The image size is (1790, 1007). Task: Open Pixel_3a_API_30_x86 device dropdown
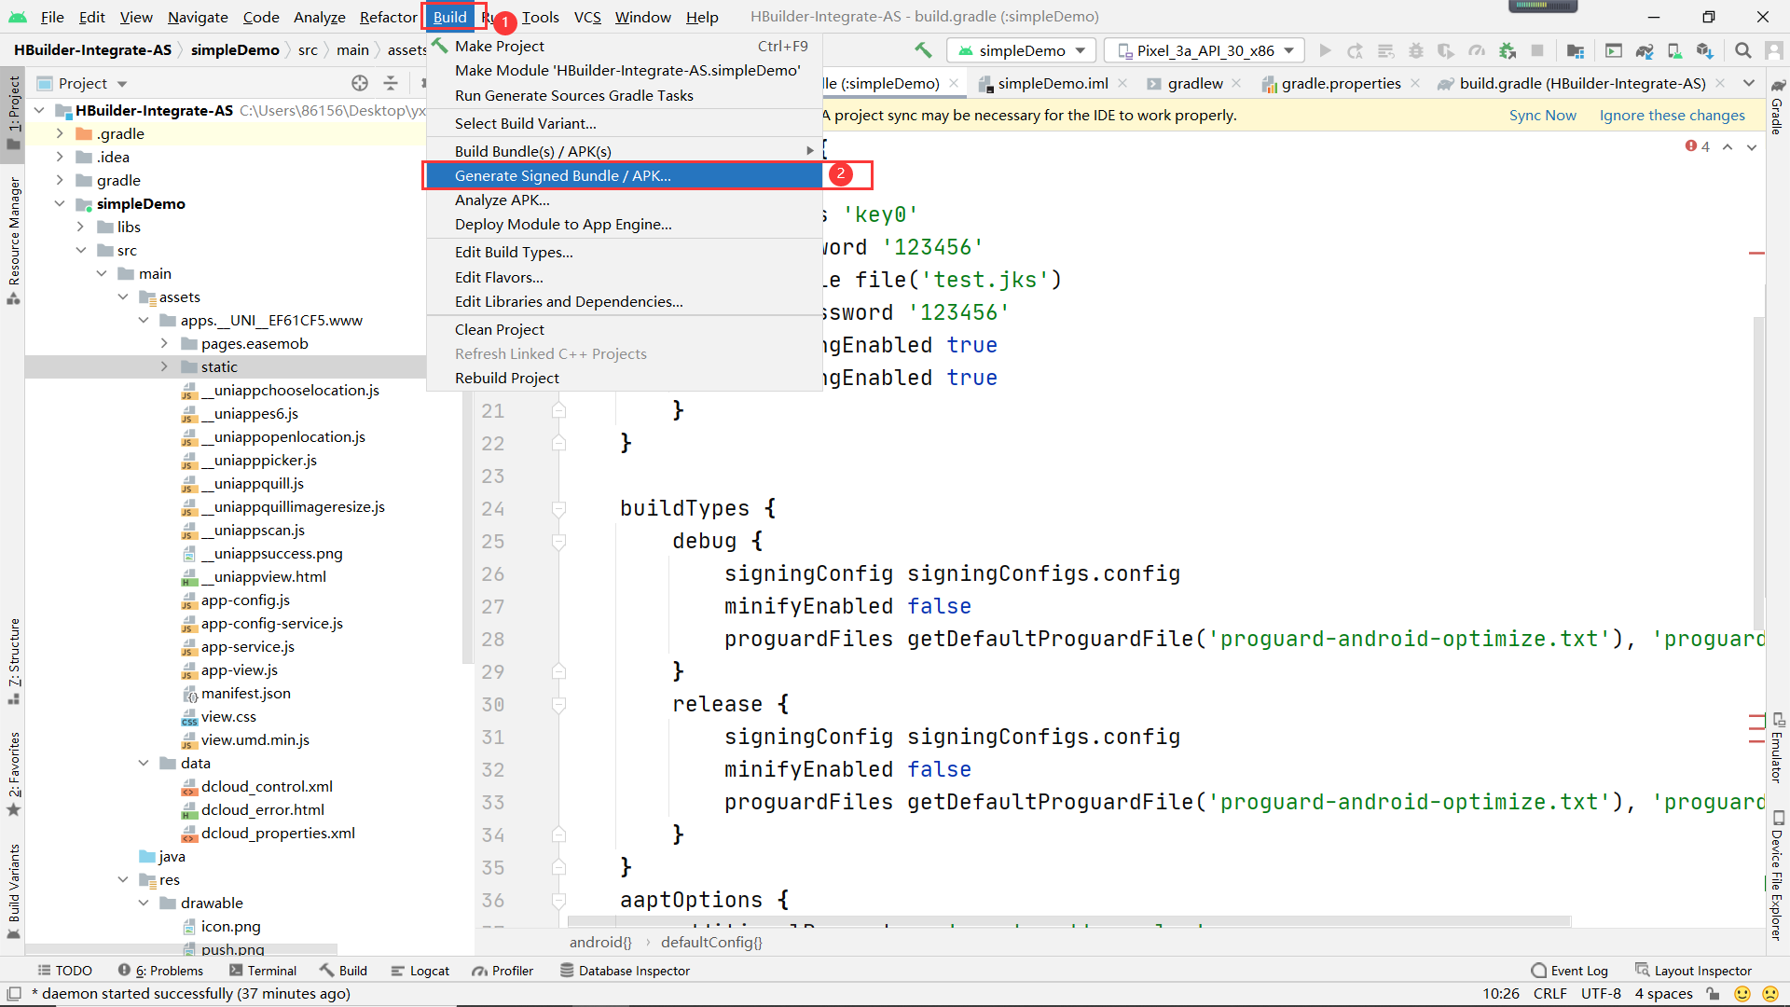tap(1205, 50)
